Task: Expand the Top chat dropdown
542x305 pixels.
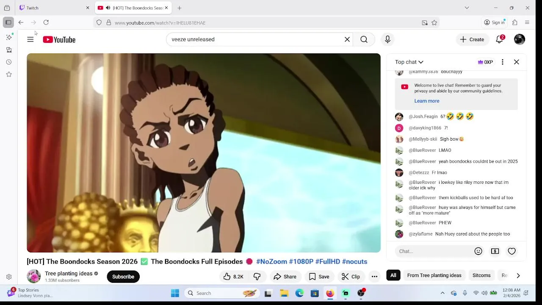Action: coord(409,62)
